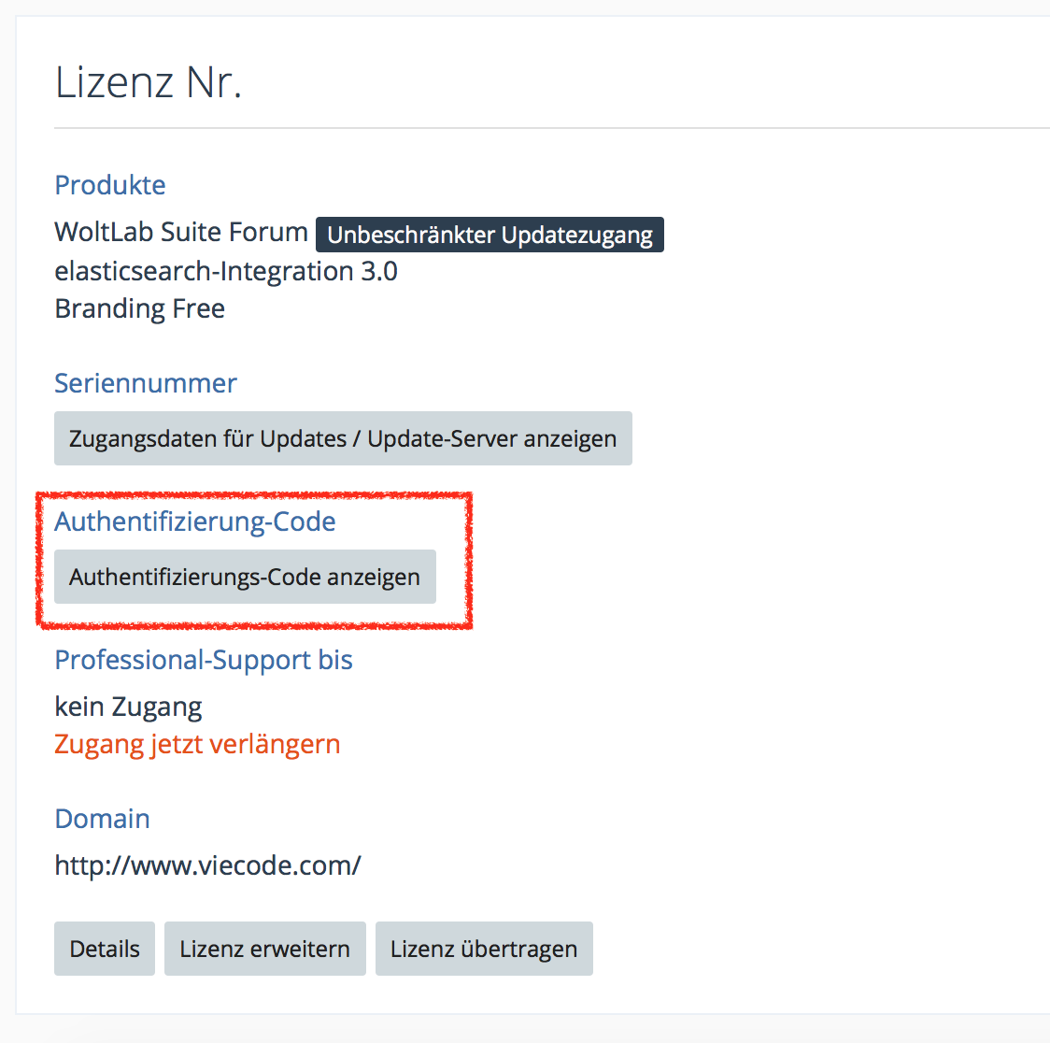This screenshot has height=1043, width=1050.
Task: Select the Lizenz übertragen button
Action: point(484,949)
